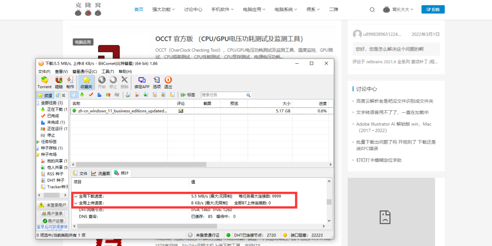
Task: Click the RSS torrents filter icon in toolbar
Action: tap(154, 94)
